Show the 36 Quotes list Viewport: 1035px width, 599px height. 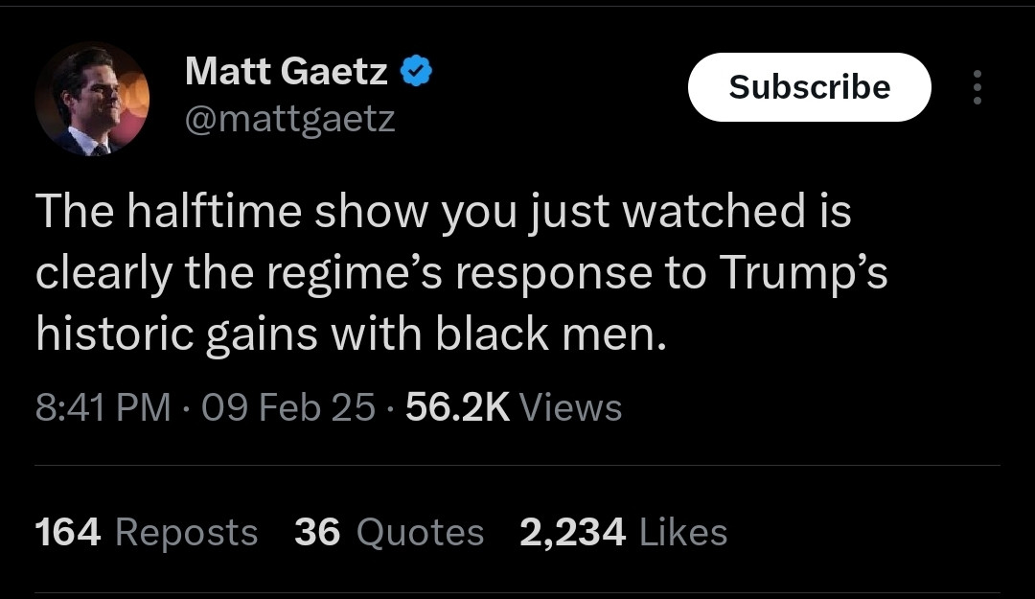(x=389, y=532)
